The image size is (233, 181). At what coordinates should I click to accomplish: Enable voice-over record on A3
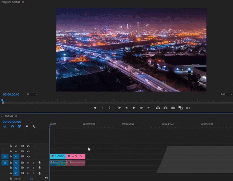(x=39, y=173)
